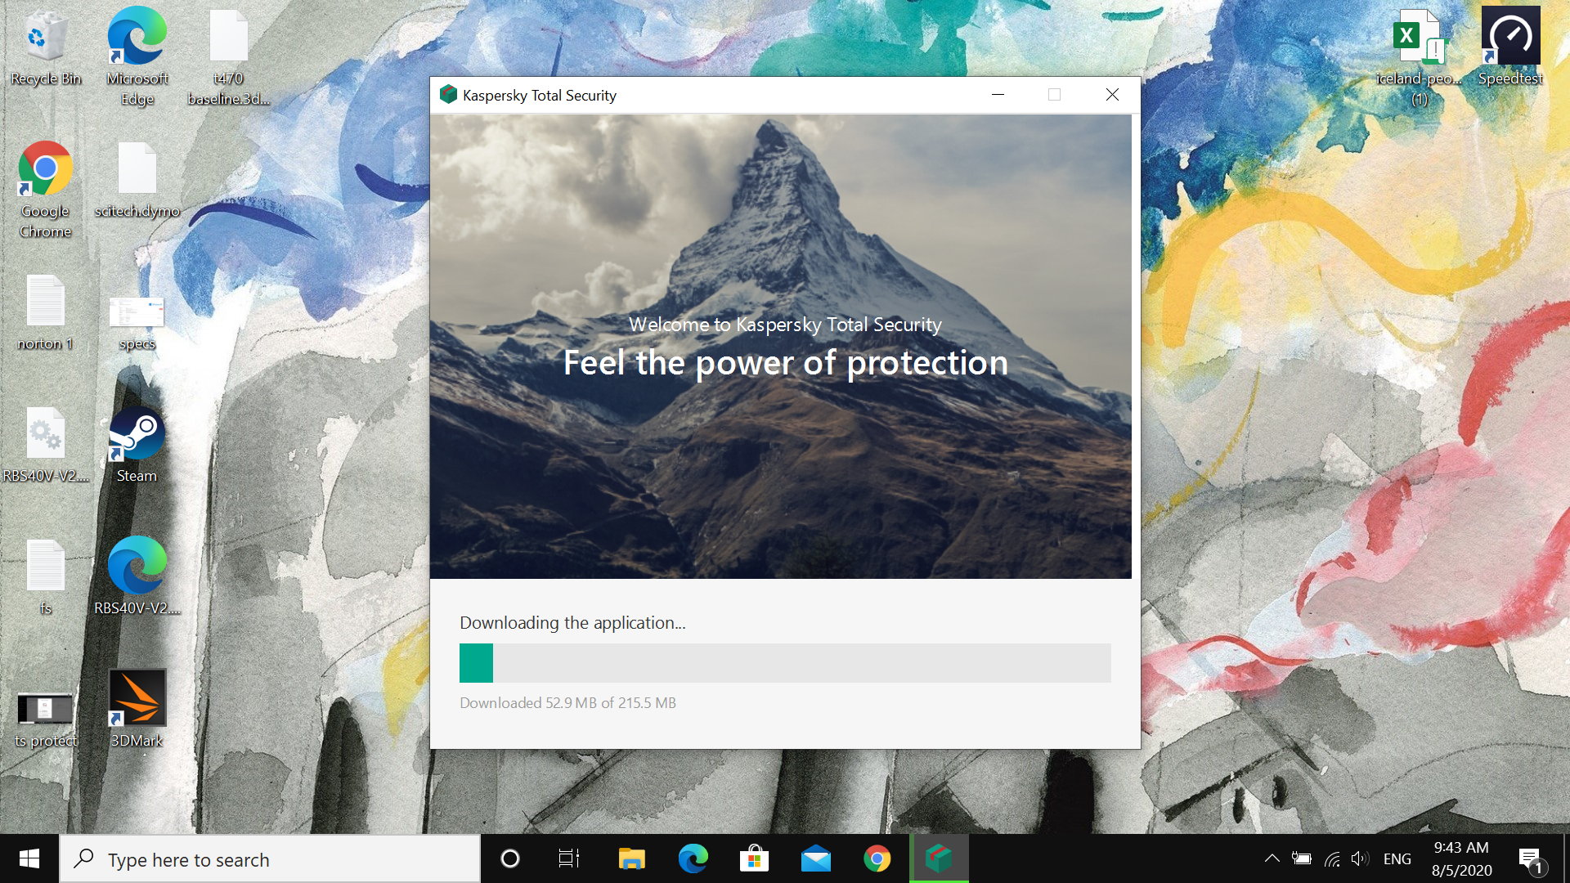Select the iceland-peo Excel file icon
1570x883 pixels.
(x=1420, y=57)
